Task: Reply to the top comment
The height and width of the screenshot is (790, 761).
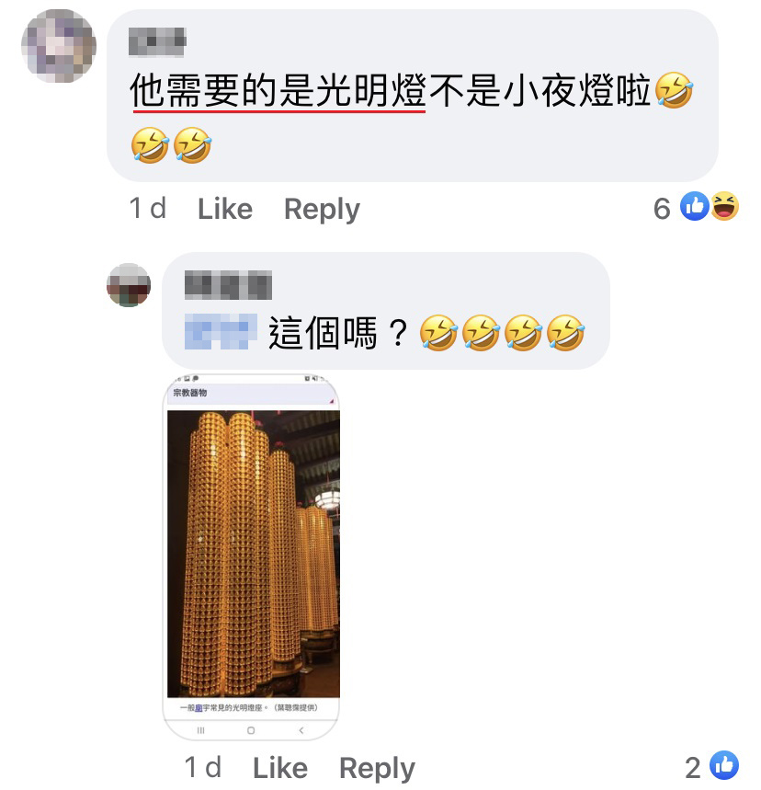Action: 322,210
